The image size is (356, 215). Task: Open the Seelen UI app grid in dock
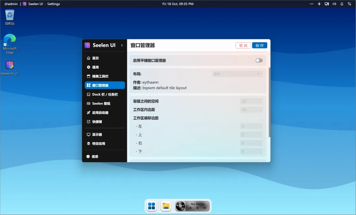pos(151,206)
